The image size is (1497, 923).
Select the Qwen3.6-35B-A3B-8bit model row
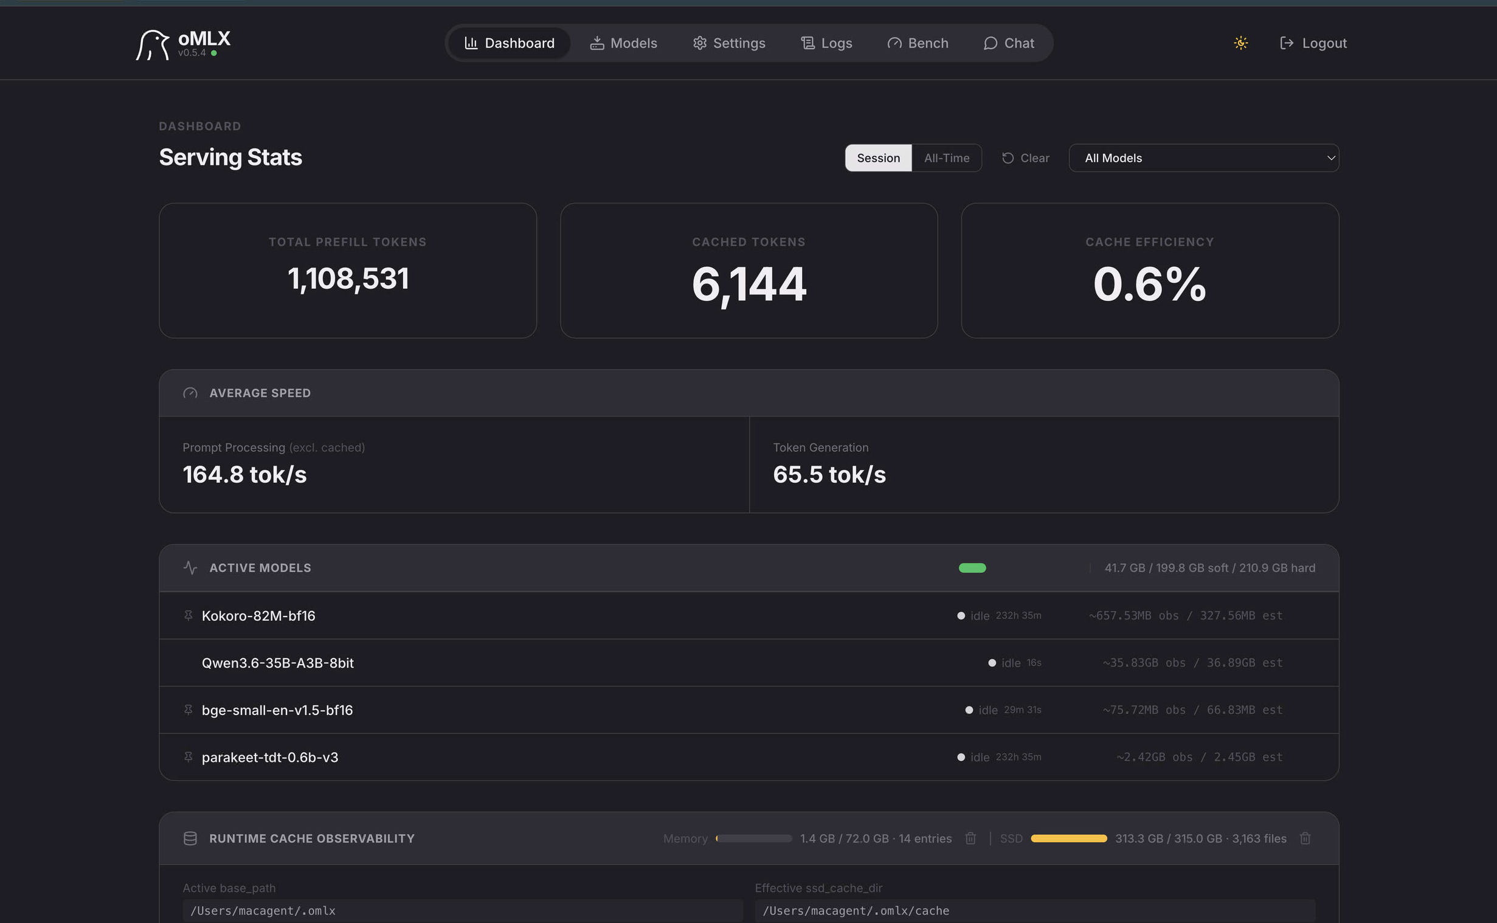[x=749, y=662]
